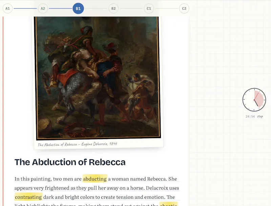Click the stop timer label
Screen dimensions: 271x206
[x=260, y=117]
